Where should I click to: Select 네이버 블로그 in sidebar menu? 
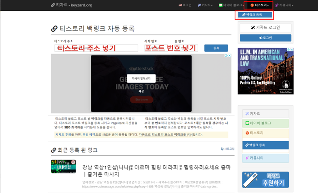pos(265,123)
